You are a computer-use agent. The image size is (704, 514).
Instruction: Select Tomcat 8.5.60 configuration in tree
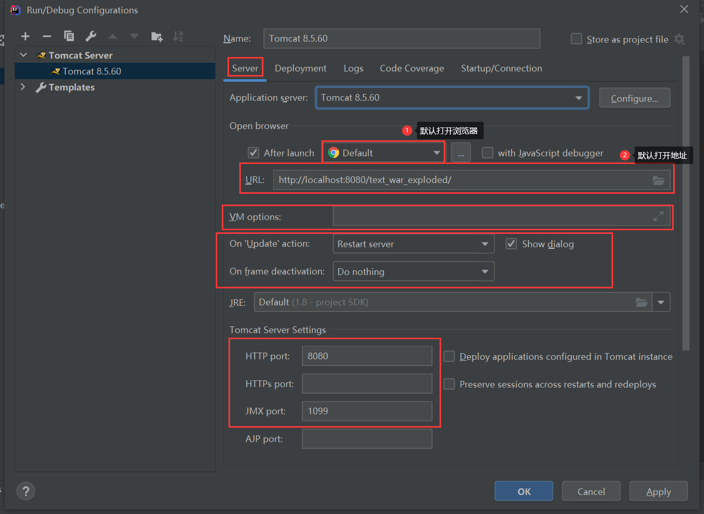[115, 71]
